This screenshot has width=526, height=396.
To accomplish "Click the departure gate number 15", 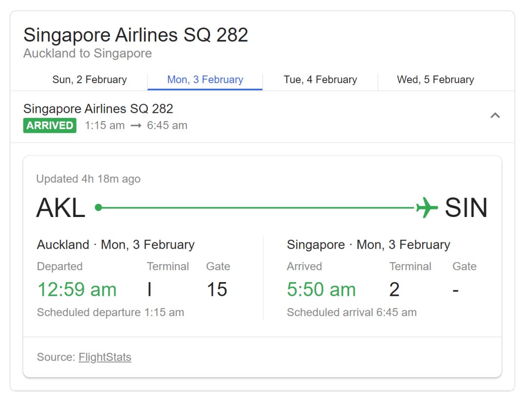I will 217,289.
